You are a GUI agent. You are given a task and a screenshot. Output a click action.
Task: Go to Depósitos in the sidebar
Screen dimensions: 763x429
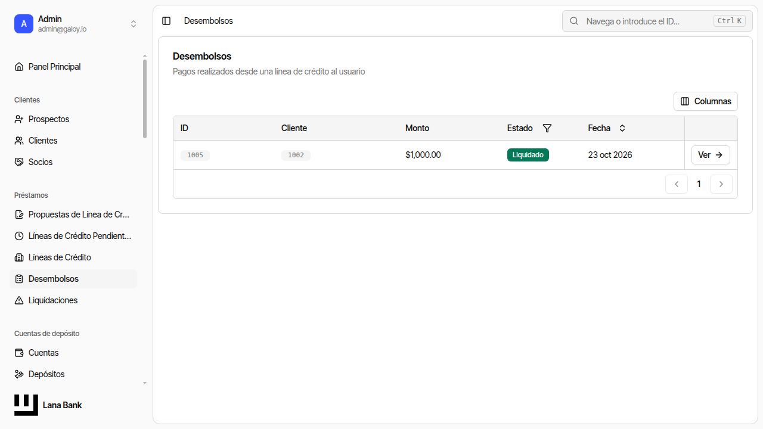(x=73, y=374)
